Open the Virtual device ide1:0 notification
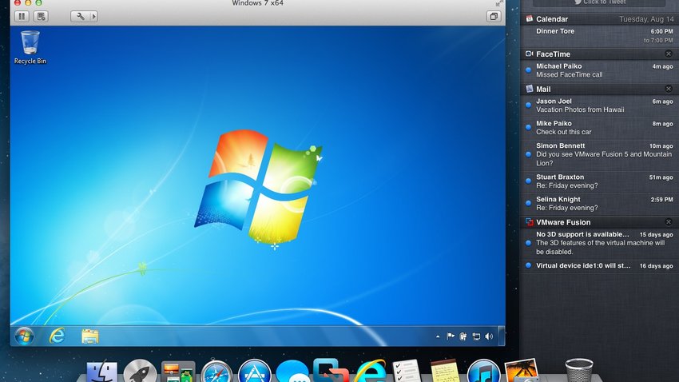Viewport: 679px width, 382px height. 599,265
